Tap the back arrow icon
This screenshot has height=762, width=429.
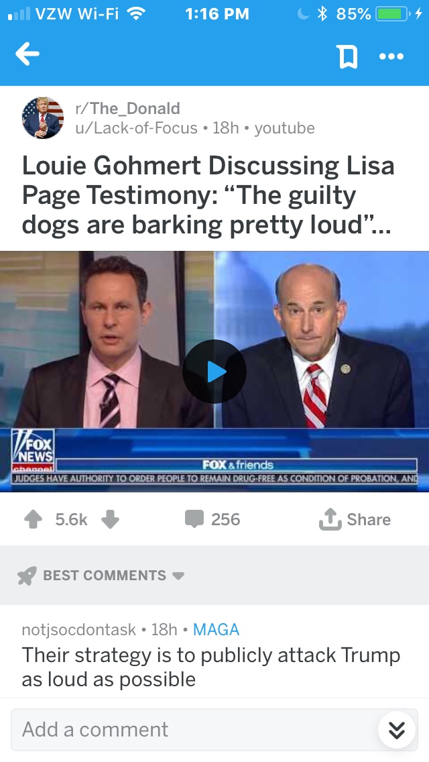click(x=27, y=54)
